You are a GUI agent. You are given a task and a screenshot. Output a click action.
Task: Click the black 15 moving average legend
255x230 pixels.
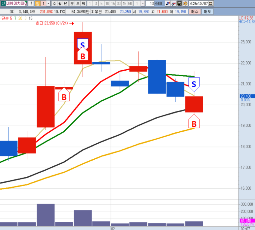point(31,18)
